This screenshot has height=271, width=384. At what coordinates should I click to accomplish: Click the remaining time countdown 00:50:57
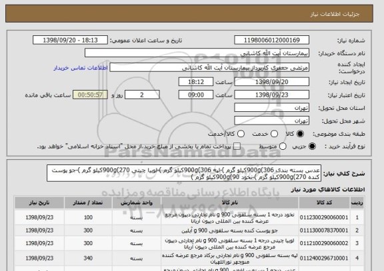pos(90,95)
